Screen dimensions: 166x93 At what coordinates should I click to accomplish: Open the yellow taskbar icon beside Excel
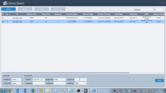pos(41,91)
